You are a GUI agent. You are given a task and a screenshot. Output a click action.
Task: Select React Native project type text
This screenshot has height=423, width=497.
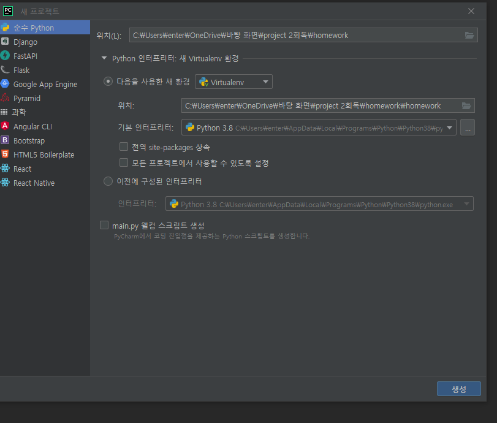click(x=34, y=183)
